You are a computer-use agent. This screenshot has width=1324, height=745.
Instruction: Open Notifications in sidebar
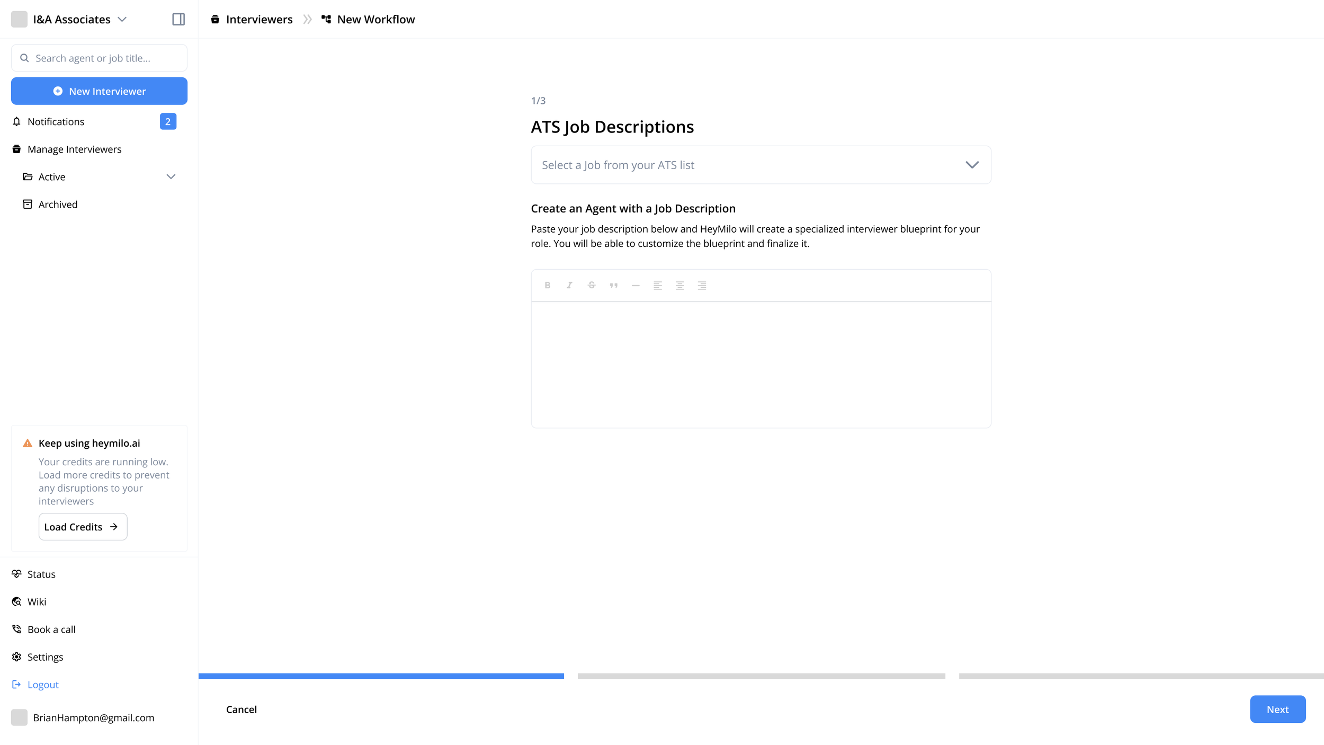pos(56,121)
